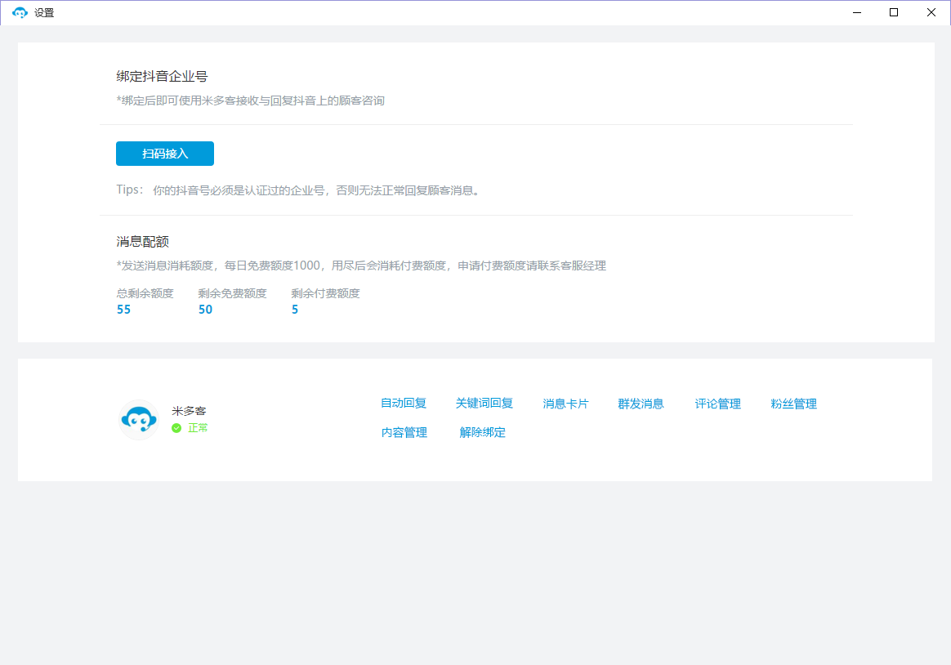Open 内容管理 link

click(404, 432)
